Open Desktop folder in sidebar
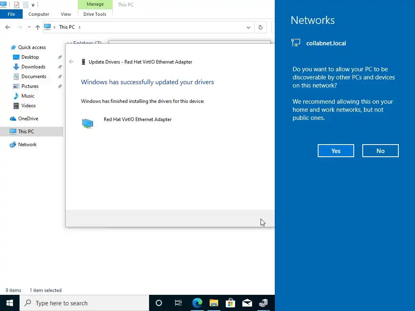415x311 pixels. pos(30,57)
